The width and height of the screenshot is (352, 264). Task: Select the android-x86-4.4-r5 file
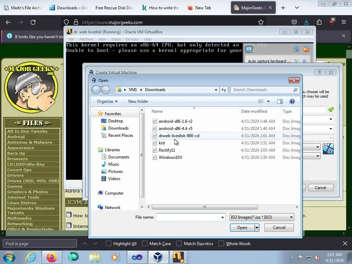(175, 129)
